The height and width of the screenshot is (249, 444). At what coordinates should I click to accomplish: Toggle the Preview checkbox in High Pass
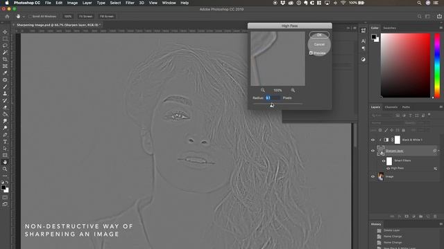coord(311,53)
